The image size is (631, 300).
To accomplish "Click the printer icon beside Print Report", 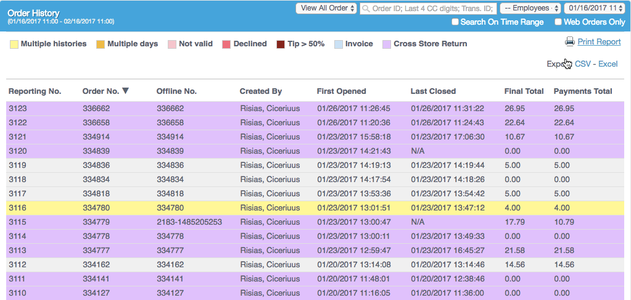I will coord(570,41).
